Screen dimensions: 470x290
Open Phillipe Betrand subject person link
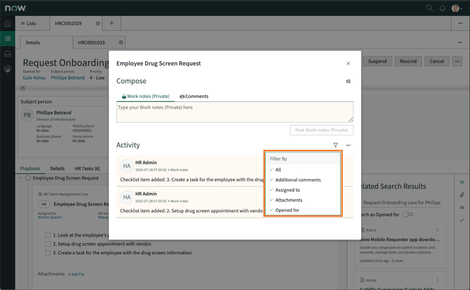[68, 78]
